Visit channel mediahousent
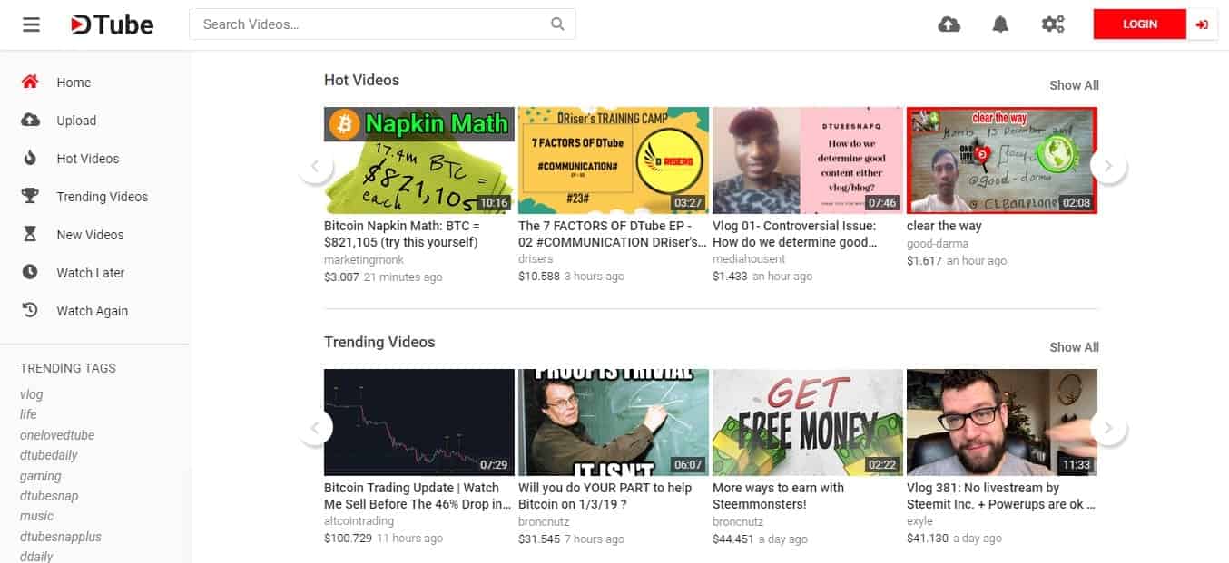The height and width of the screenshot is (563, 1229). 749,259
